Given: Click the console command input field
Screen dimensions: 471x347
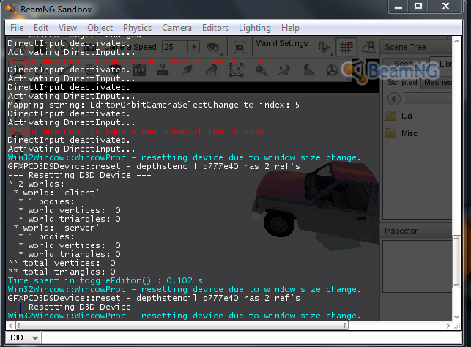Looking at the screenshot, I should 252,337.
